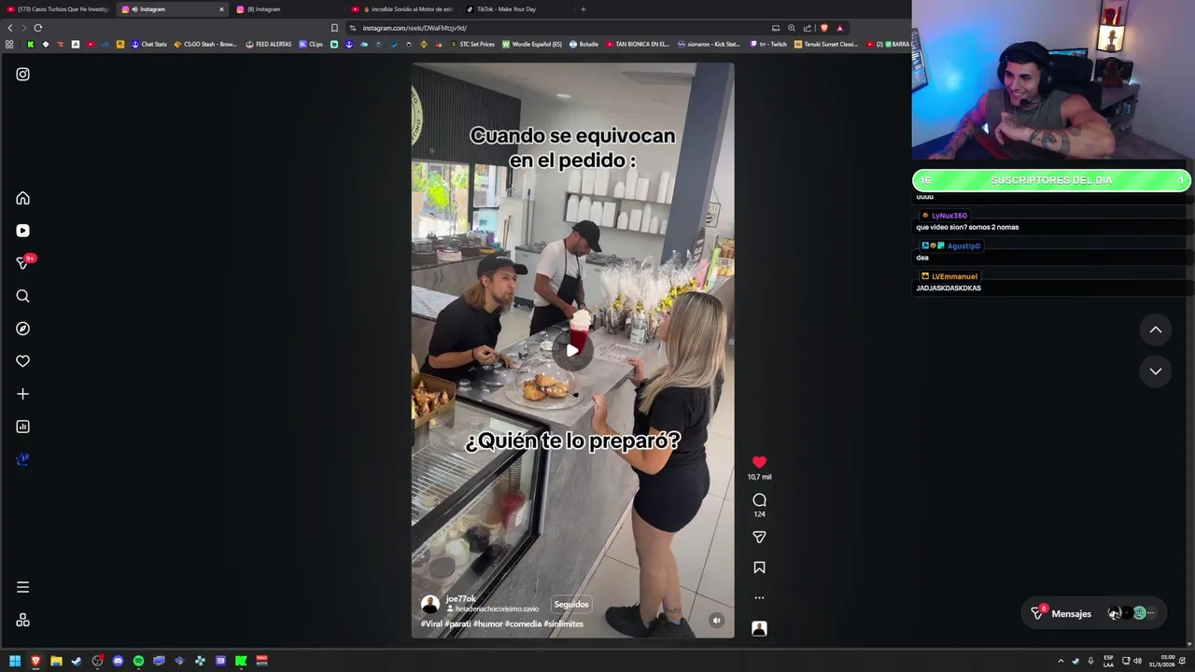Screen dimensions: 1195x672
Task: Unlike the reel with red heart
Action: pos(759,462)
